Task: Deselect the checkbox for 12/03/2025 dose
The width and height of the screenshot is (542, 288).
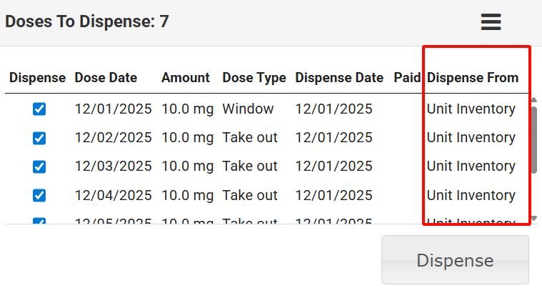Action: click(x=39, y=167)
